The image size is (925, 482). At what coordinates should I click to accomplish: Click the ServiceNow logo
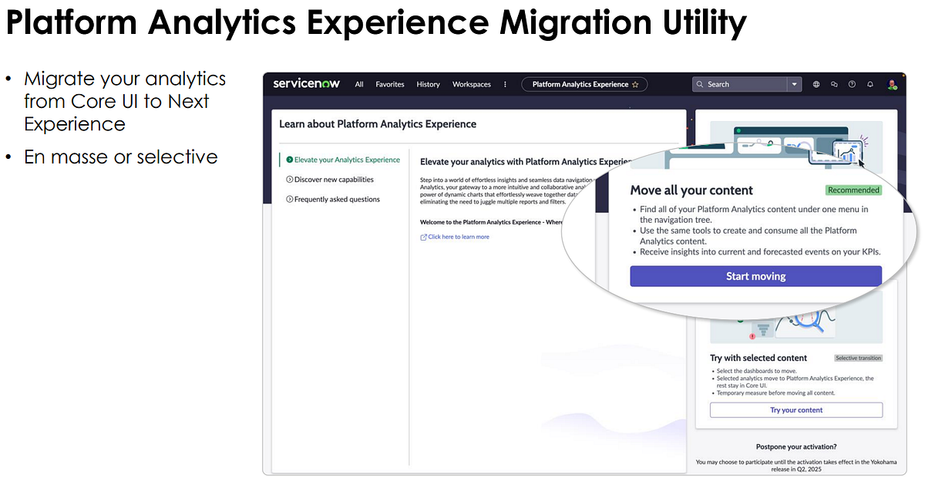tap(305, 84)
